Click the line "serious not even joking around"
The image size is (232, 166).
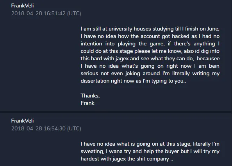click(150, 74)
